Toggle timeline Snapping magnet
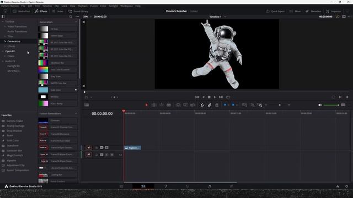 (202, 105)
